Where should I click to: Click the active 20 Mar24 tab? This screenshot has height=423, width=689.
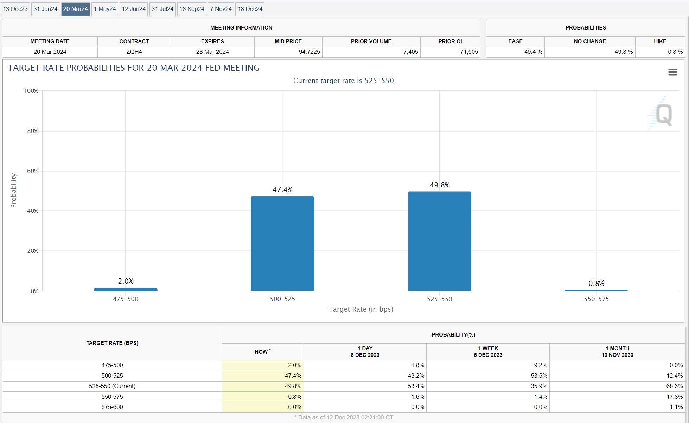[x=75, y=9]
